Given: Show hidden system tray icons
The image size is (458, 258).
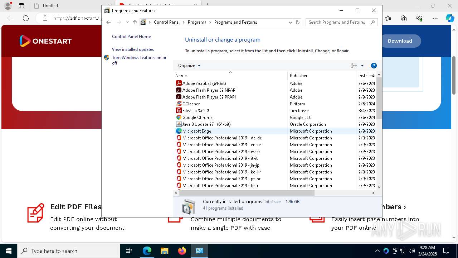Looking at the screenshot, I should tap(377, 251).
